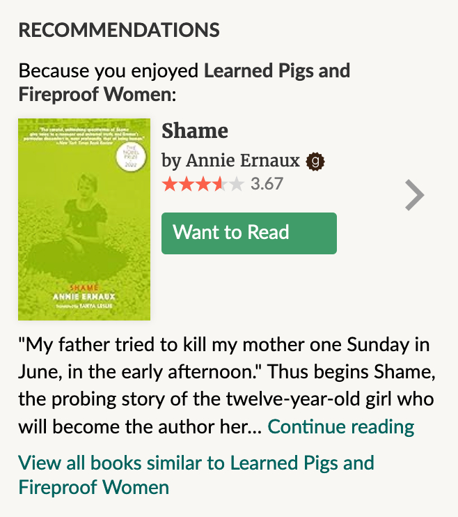This screenshot has height=517, width=458.
Task: Open the Shame book cover thumbnail
Action: (x=84, y=219)
